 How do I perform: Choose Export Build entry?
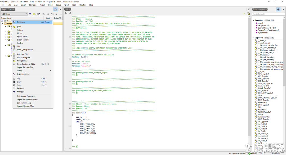(x=22, y=37)
